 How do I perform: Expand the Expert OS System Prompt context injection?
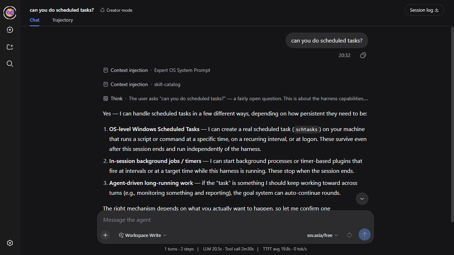click(x=157, y=70)
